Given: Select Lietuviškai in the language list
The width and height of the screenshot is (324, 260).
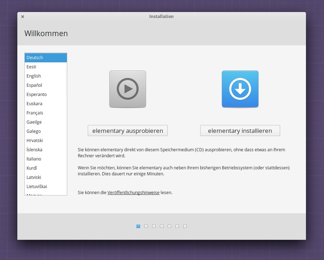Looking at the screenshot, I should click(x=46, y=187).
